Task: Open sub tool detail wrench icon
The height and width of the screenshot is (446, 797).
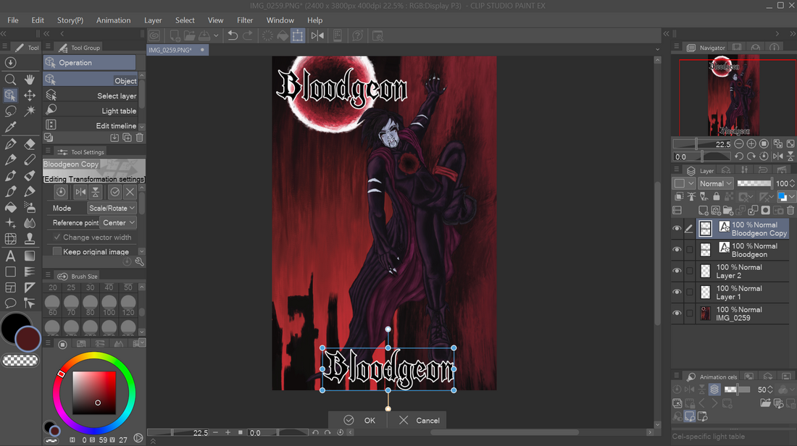Action: click(139, 261)
